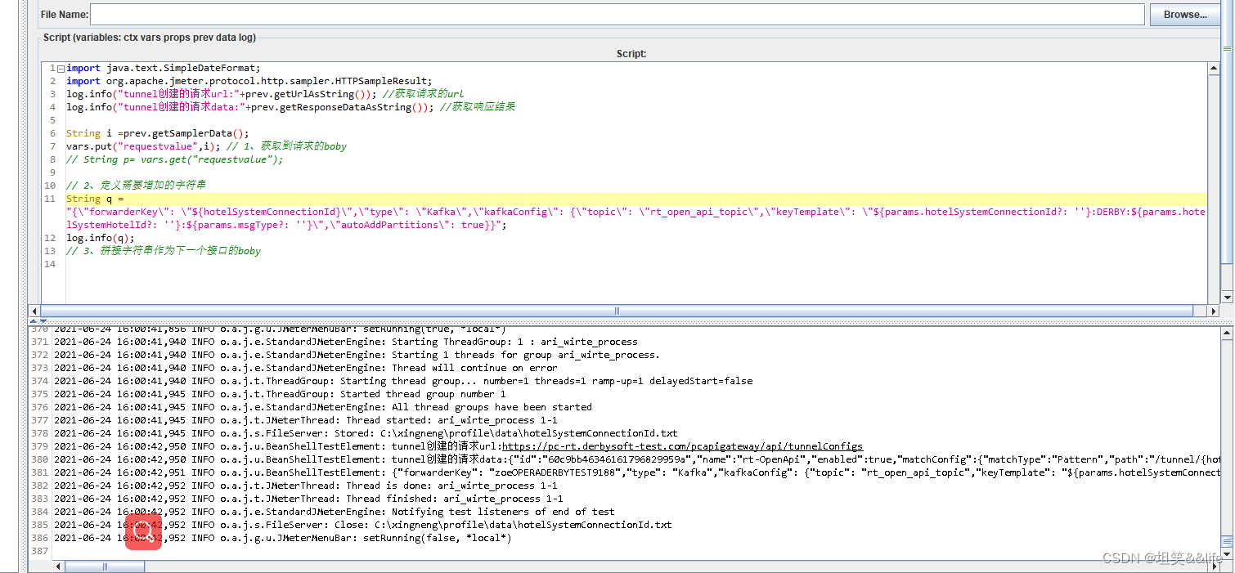Click log line 'Notifying test listeners of end of test'
This screenshot has width=1235, height=573.
coord(335,512)
